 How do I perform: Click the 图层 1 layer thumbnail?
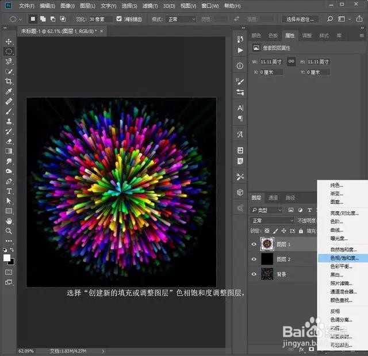(267, 244)
